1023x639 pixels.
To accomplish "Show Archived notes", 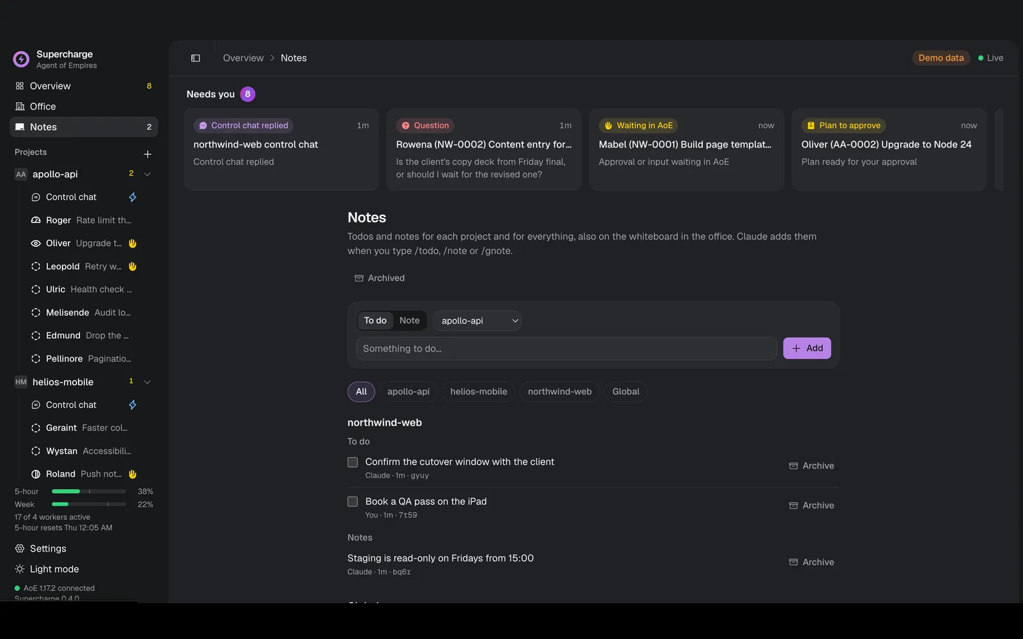I will (380, 278).
